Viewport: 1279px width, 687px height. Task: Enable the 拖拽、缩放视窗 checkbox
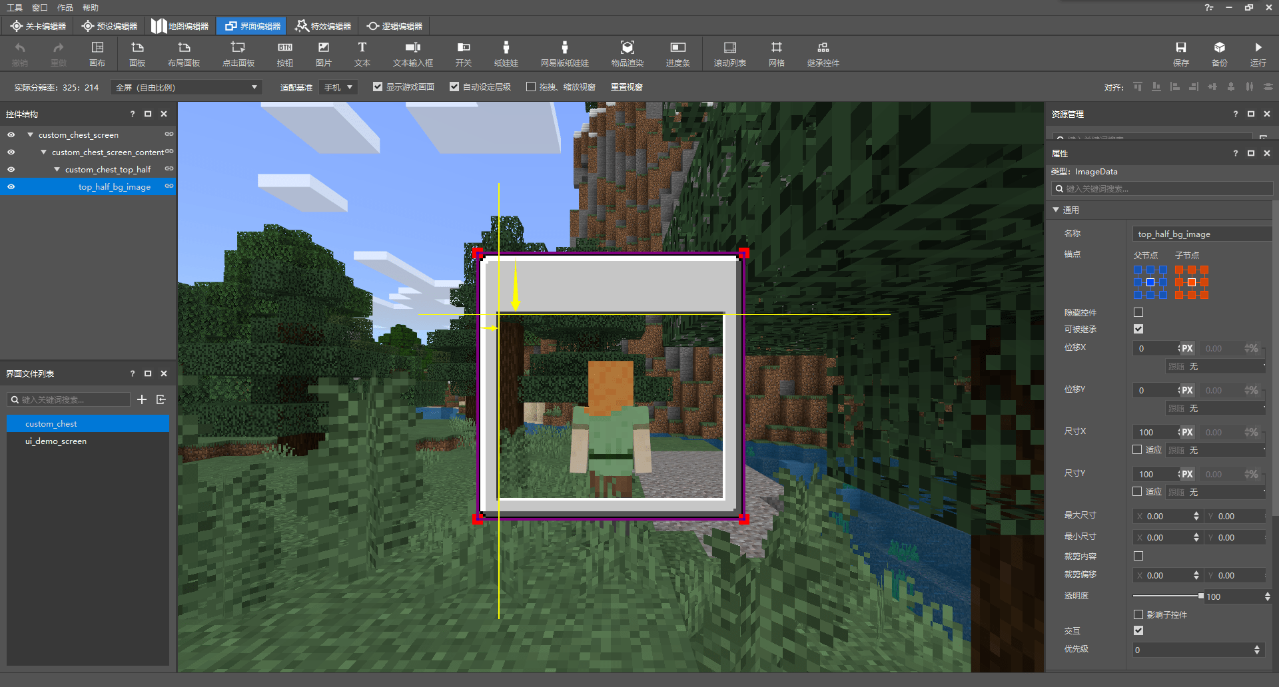point(531,87)
